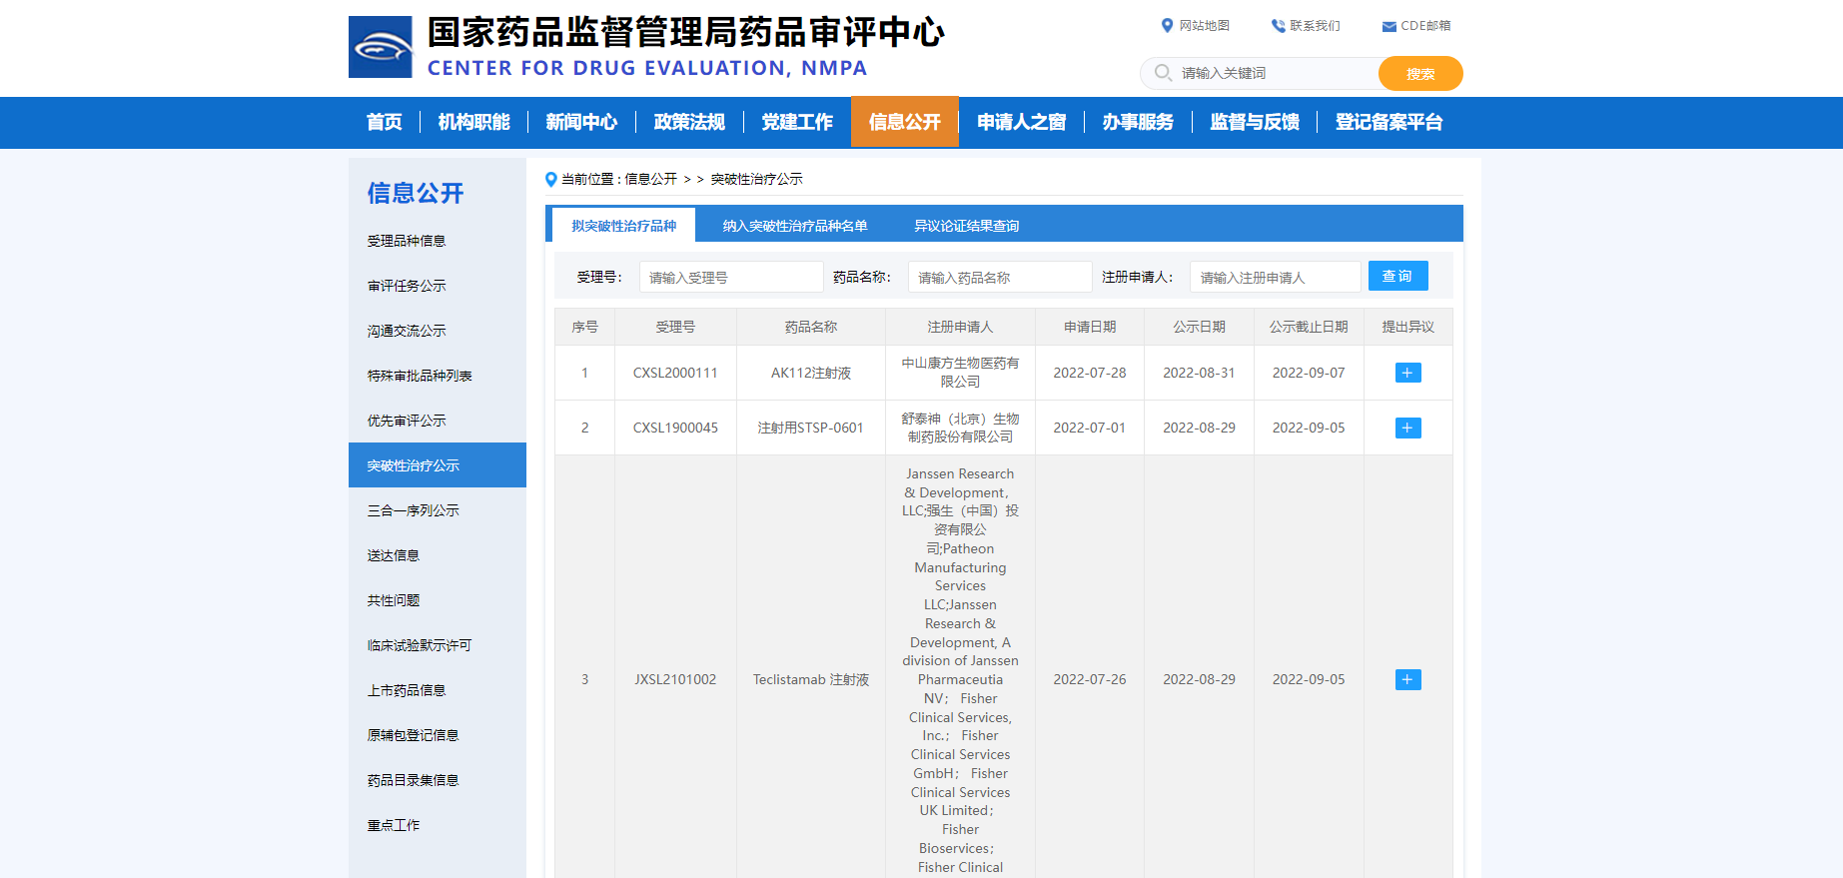
Task: Click the 2022-08-31 publication date cell
Action: tap(1199, 373)
